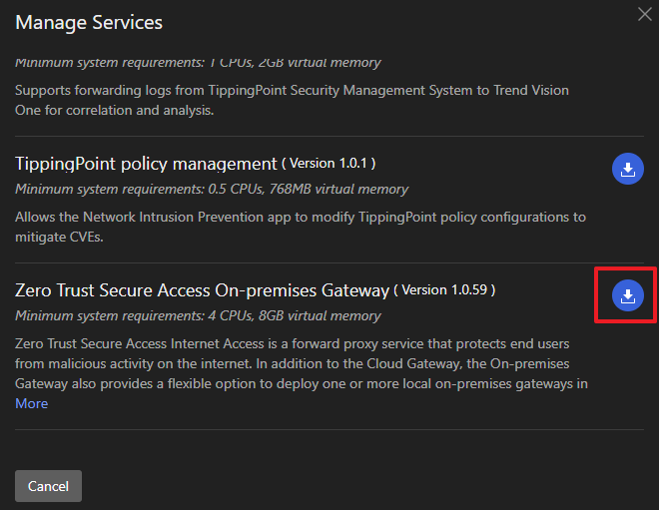Image resolution: width=659 pixels, height=510 pixels.
Task: Select the TippingPoint policy management heading
Action: pos(145,163)
